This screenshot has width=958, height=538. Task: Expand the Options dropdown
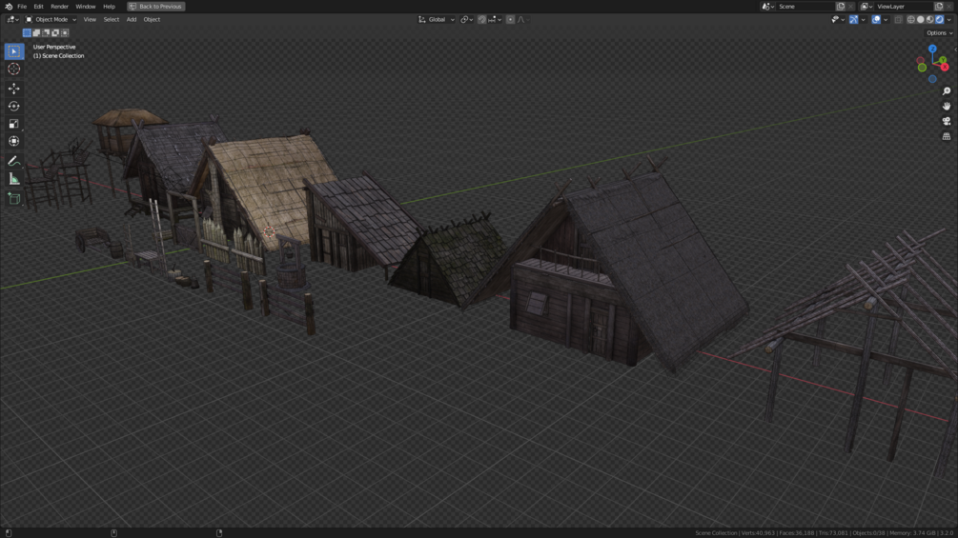pyautogui.click(x=939, y=33)
